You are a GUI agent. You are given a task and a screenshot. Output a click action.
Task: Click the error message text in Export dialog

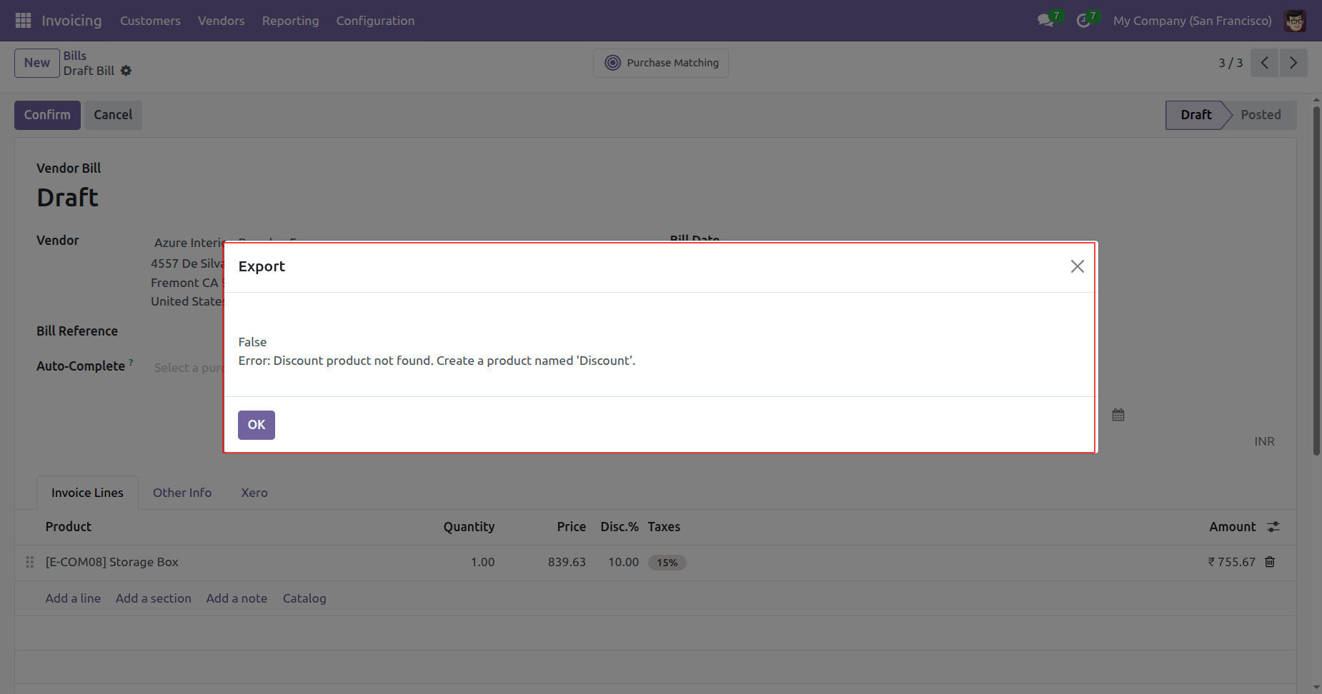(x=437, y=361)
